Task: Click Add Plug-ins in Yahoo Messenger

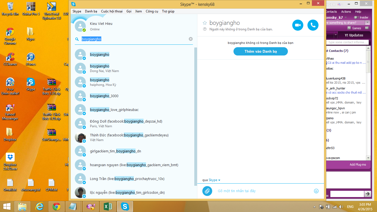Action: coord(358,165)
